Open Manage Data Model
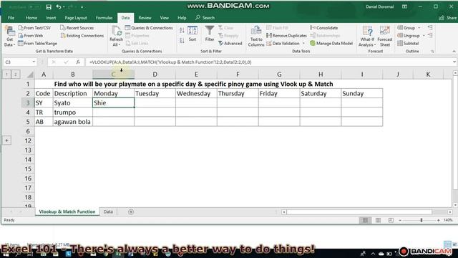The height and width of the screenshot is (258, 458). click(x=331, y=43)
